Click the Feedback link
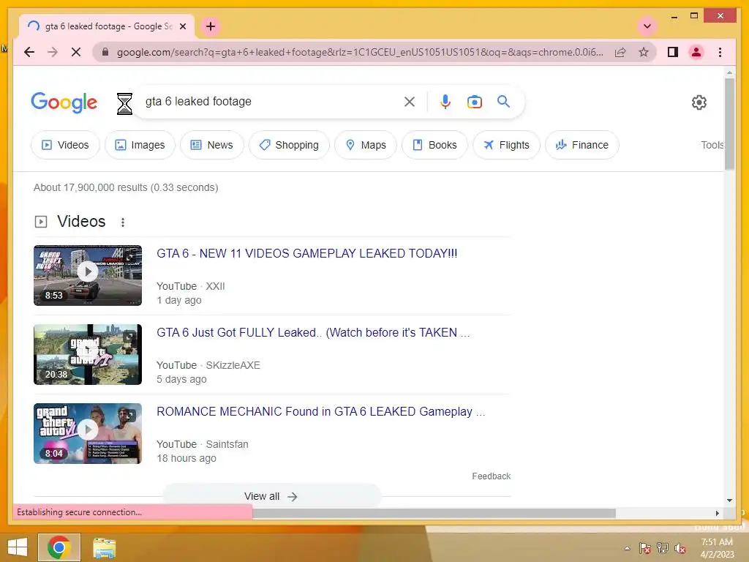Image resolution: width=749 pixels, height=562 pixels. pyautogui.click(x=491, y=476)
